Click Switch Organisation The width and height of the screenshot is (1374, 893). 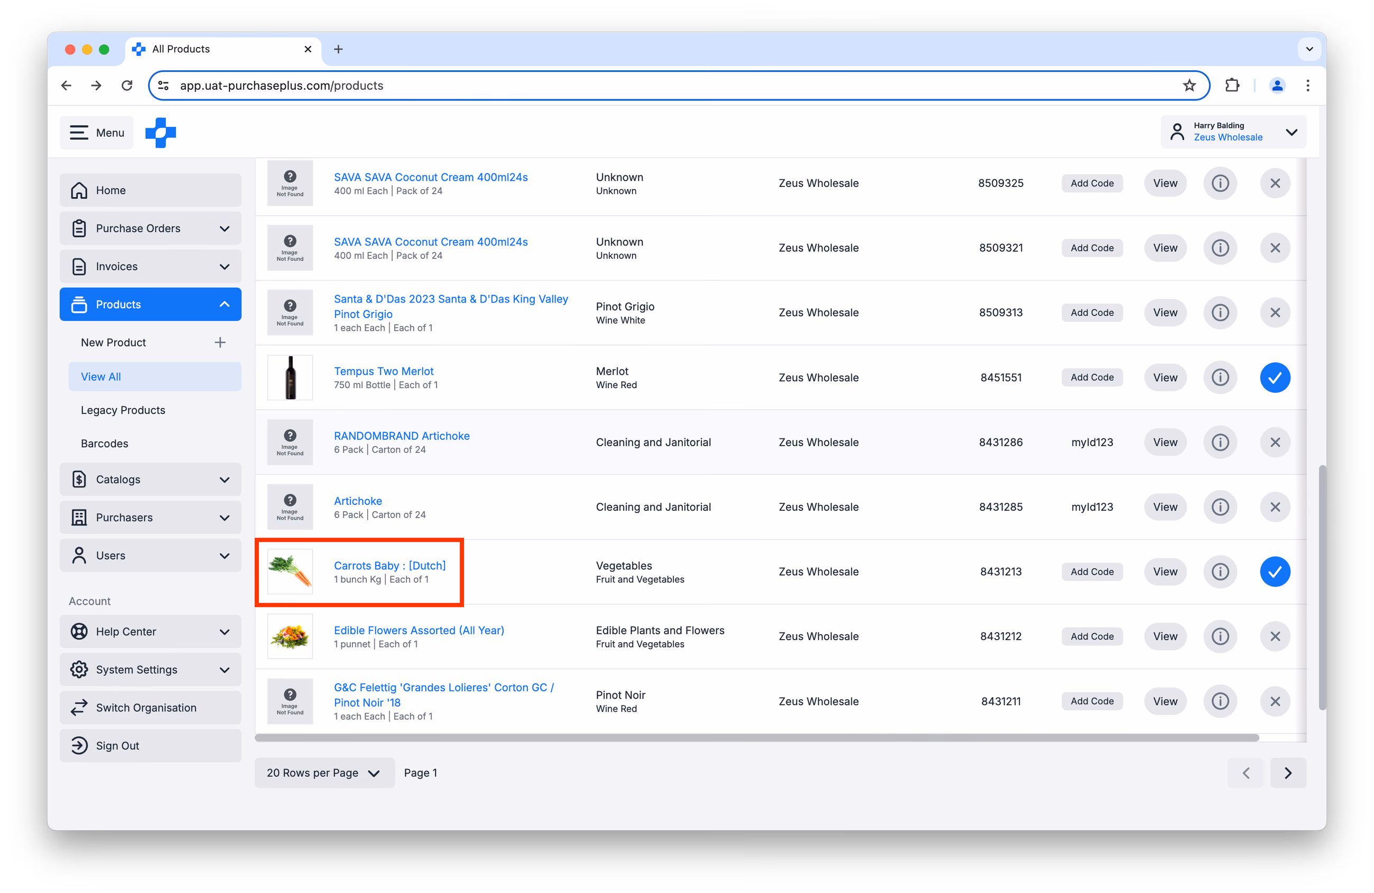coord(150,708)
